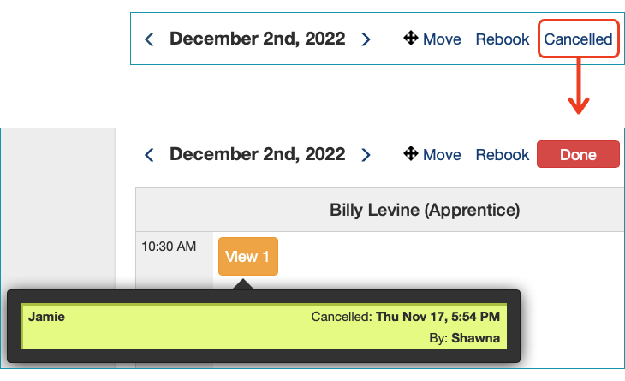Click the 10:30 AM time slot label
625x381 pixels.
pyautogui.click(x=169, y=247)
